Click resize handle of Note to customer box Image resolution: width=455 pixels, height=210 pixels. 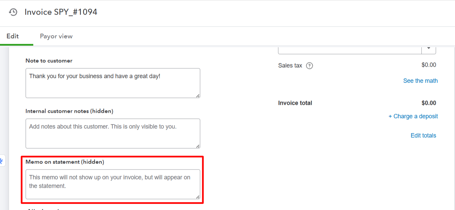tap(198, 96)
